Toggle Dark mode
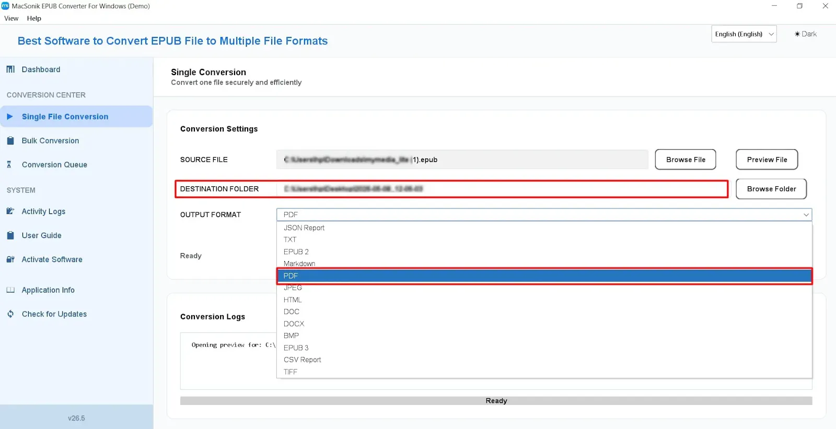Image resolution: width=836 pixels, height=429 pixels. [806, 34]
